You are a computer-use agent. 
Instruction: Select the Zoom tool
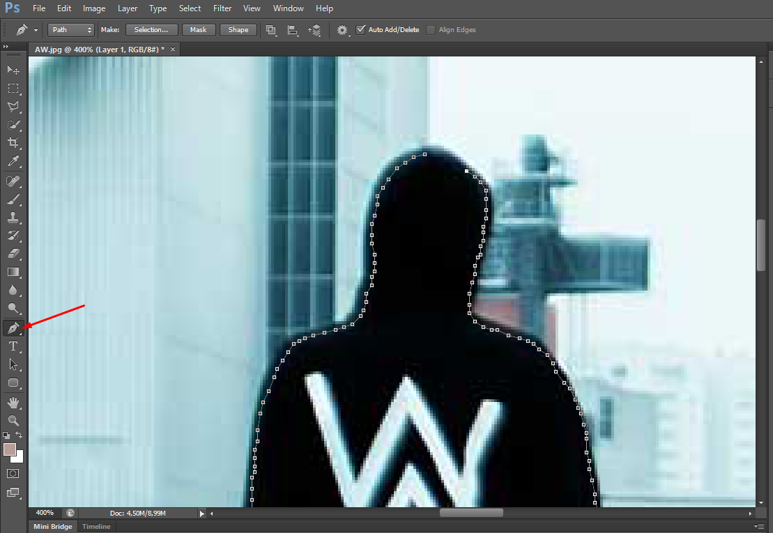[13, 421]
